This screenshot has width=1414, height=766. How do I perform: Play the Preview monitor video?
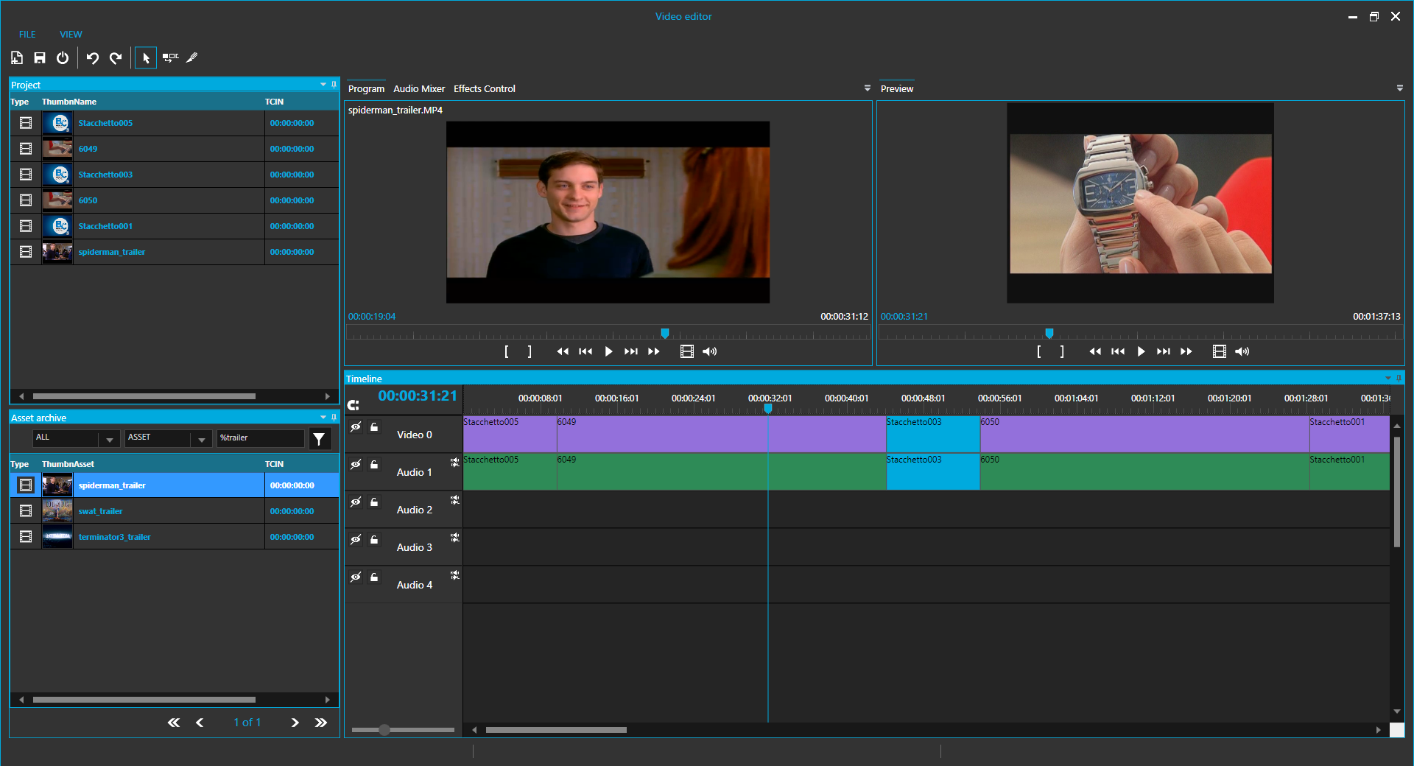pos(1141,351)
